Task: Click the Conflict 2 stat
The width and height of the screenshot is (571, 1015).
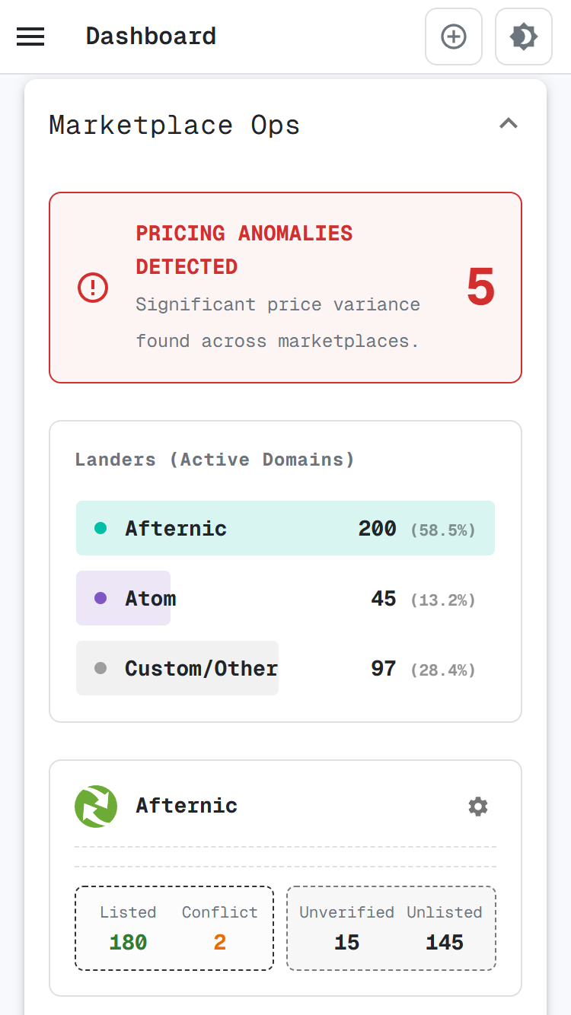Action: pos(219,928)
